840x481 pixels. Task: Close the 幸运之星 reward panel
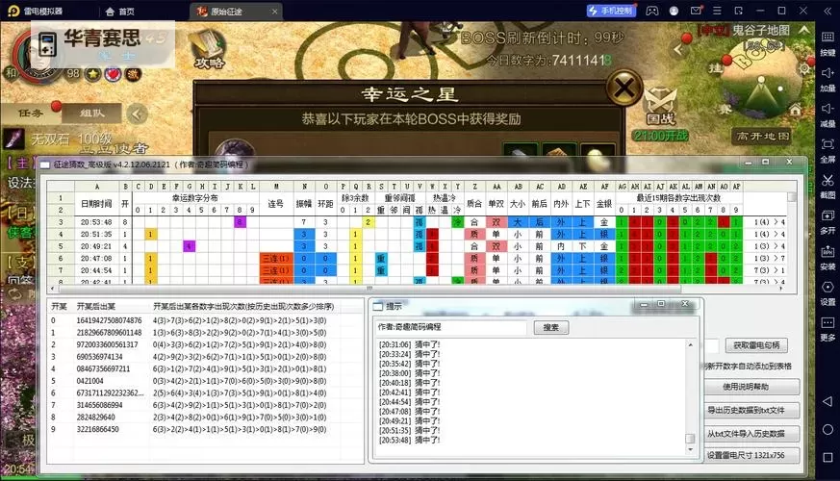[624, 88]
